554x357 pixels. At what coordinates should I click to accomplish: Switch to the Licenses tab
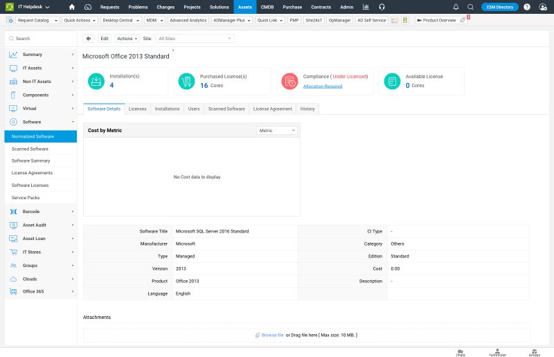(x=137, y=109)
